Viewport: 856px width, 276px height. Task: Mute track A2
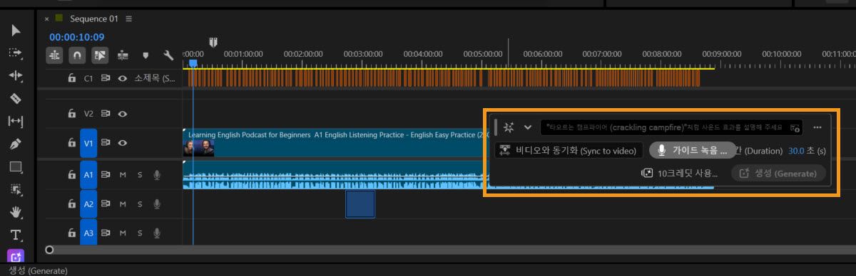(x=123, y=203)
